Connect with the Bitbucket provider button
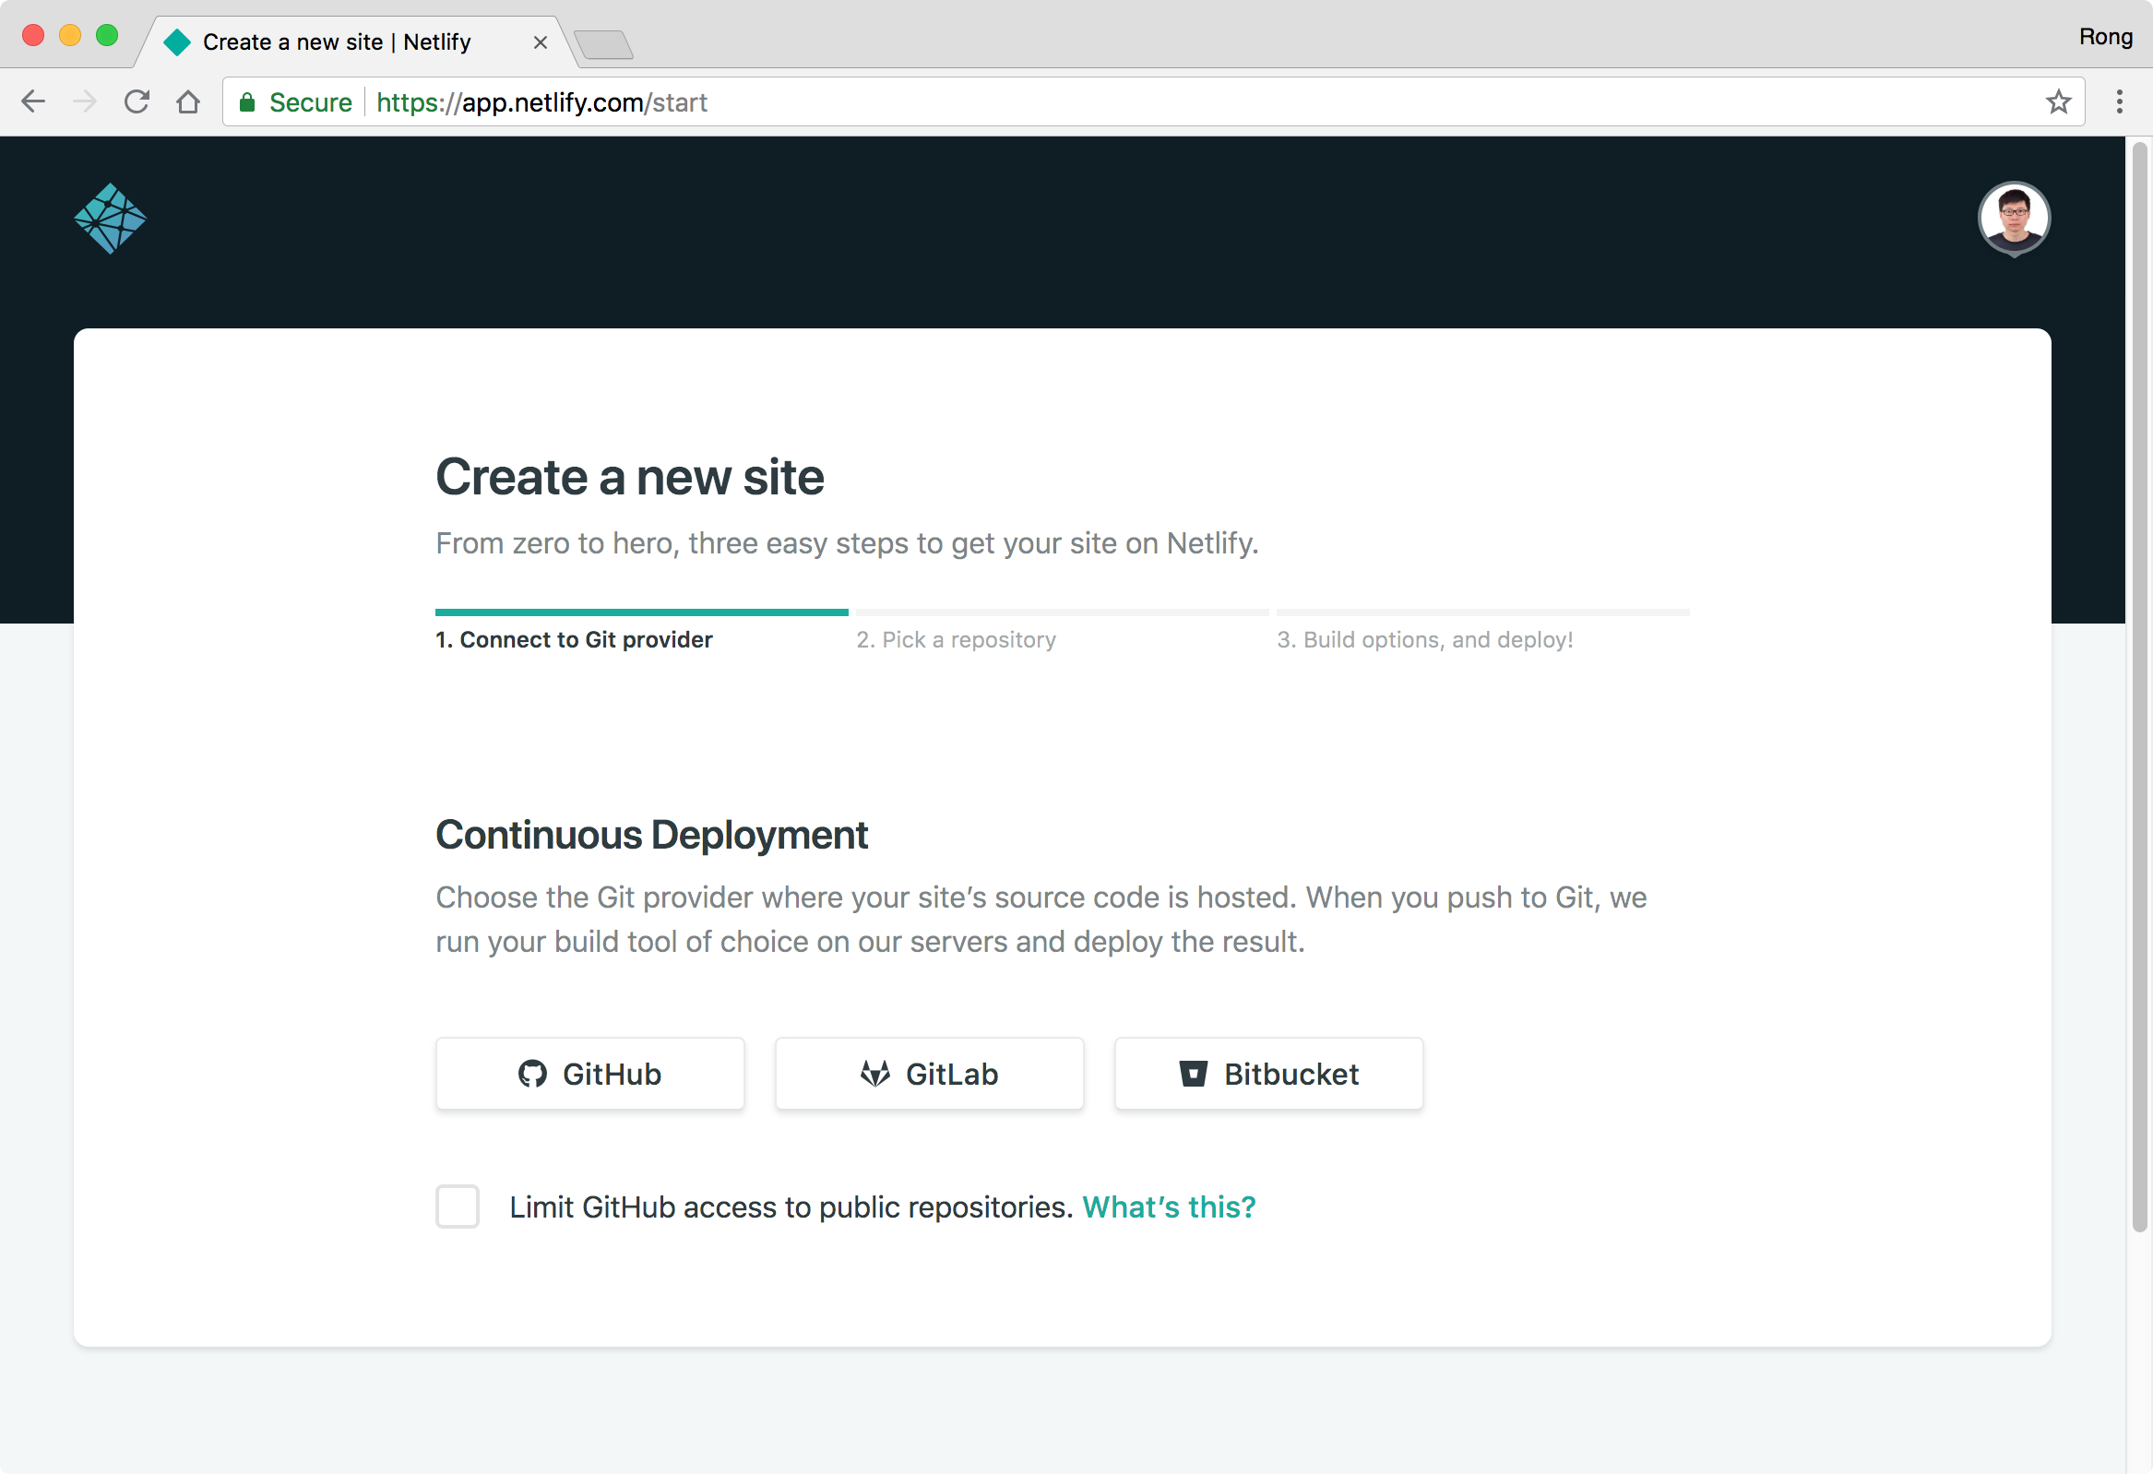Viewport: 2153px width, 1474px height. 1268,1074
